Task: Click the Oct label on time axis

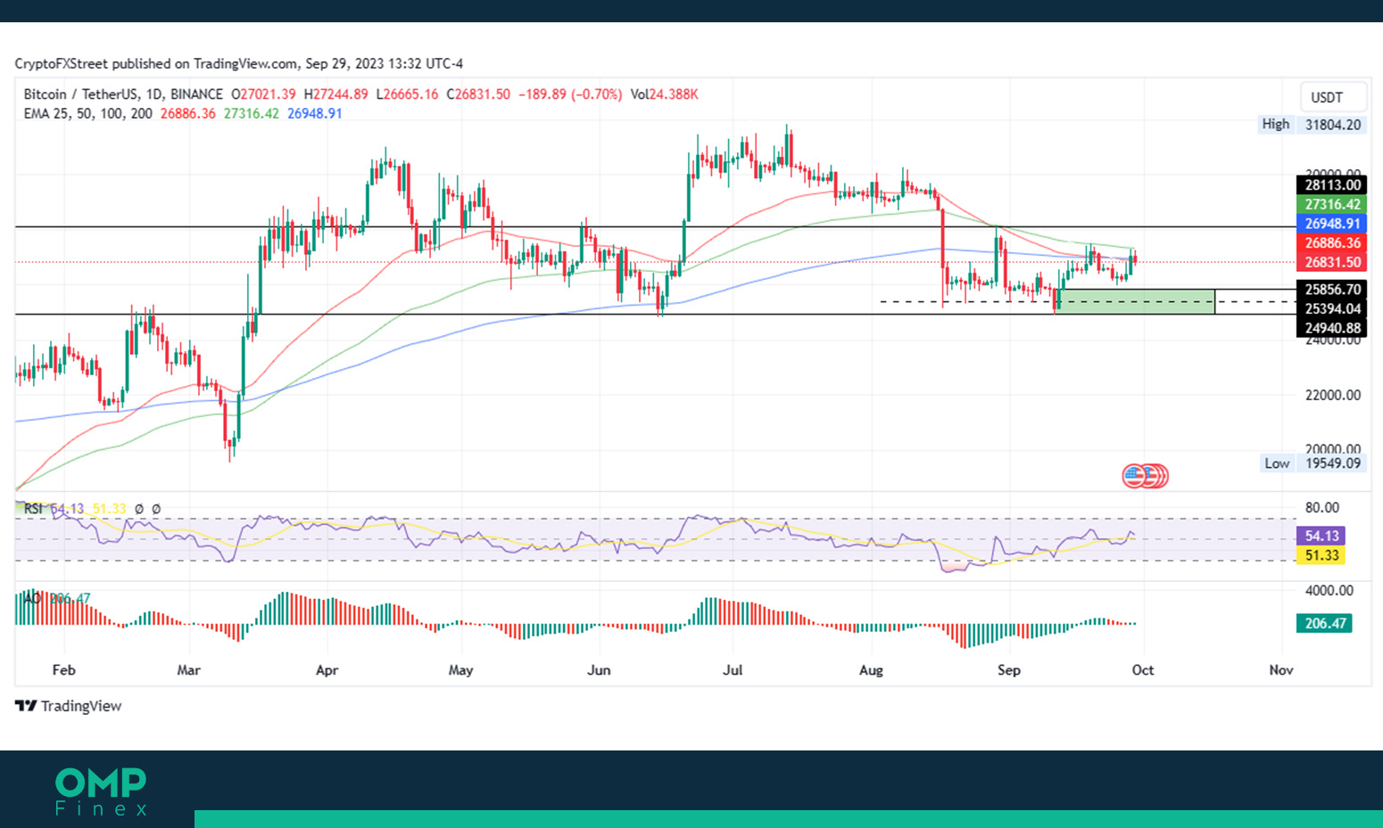Action: click(x=1143, y=670)
